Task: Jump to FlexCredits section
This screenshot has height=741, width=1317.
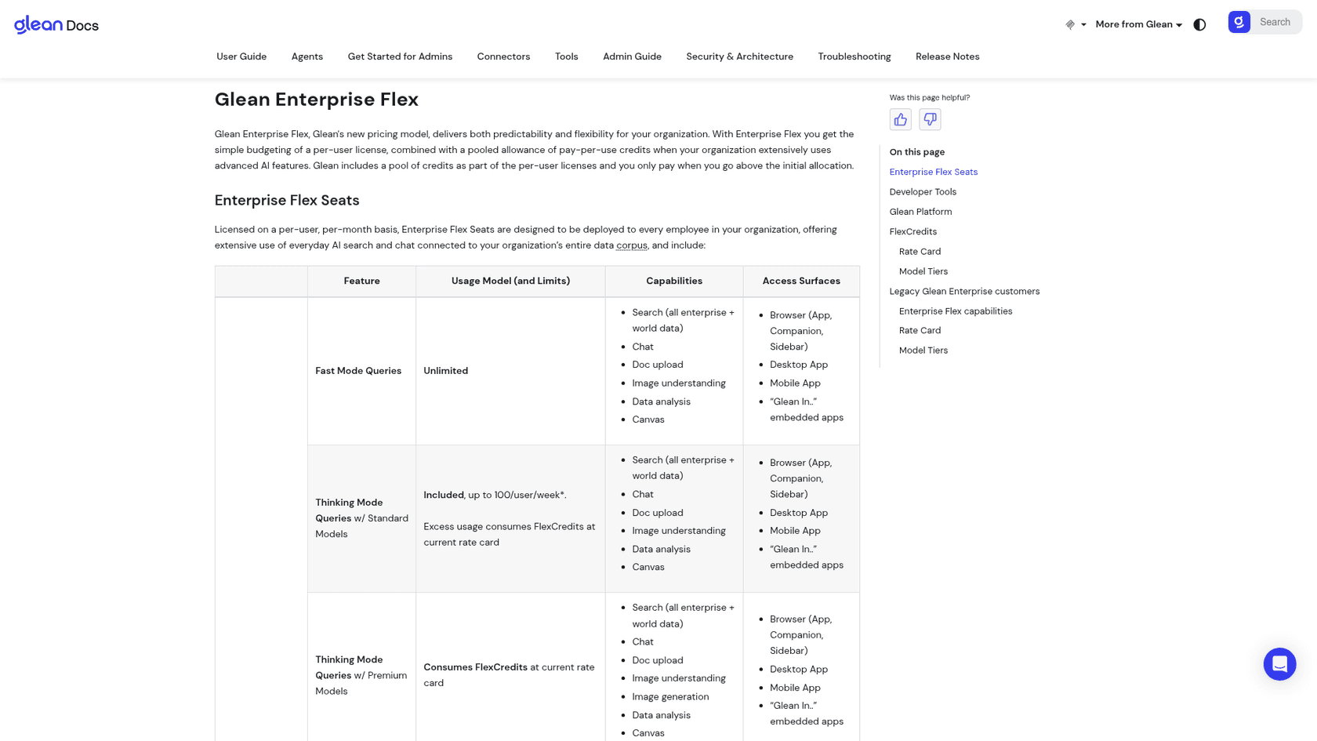Action: [x=912, y=231]
